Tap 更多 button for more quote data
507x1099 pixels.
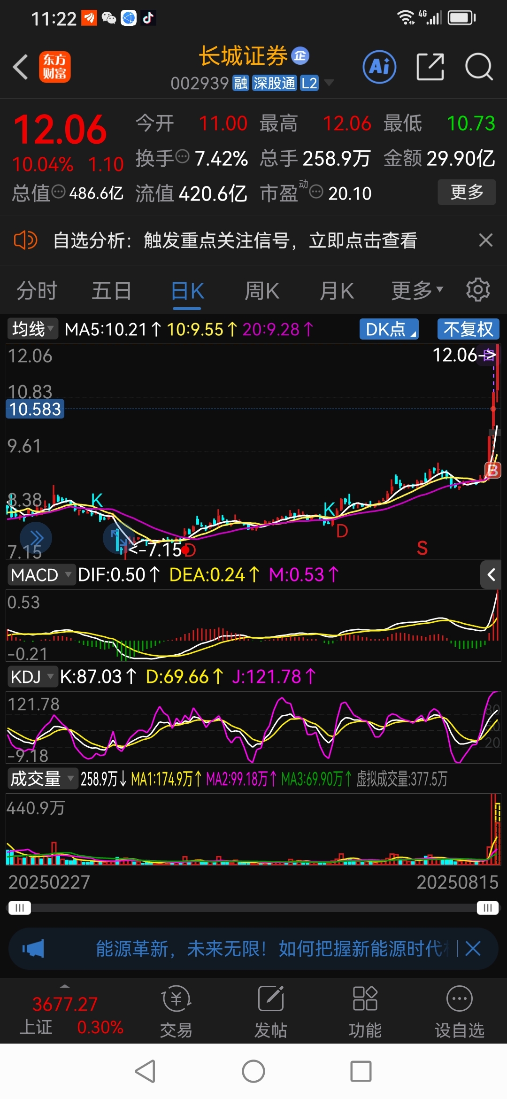click(x=467, y=192)
